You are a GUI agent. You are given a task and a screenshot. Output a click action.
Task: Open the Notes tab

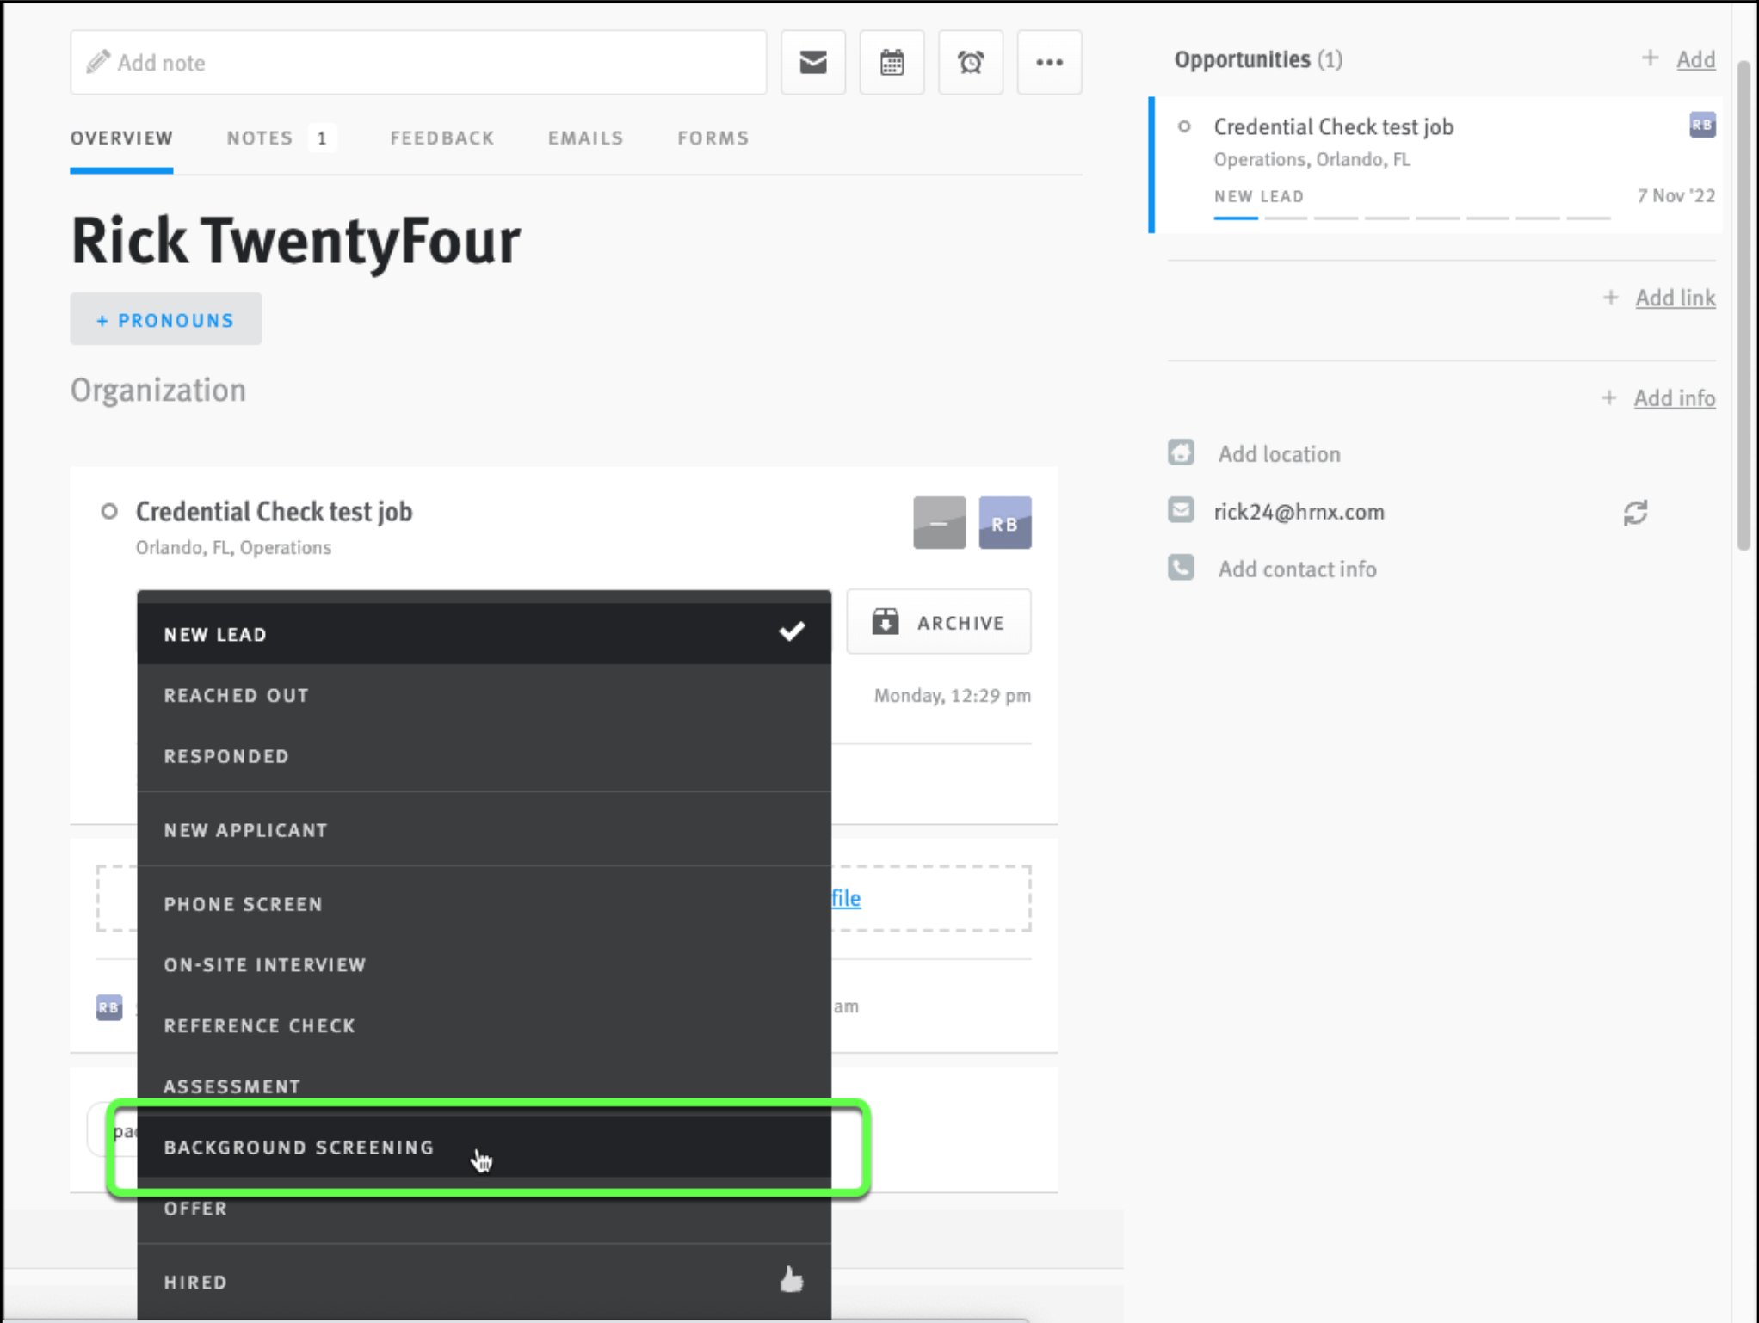[x=260, y=138]
